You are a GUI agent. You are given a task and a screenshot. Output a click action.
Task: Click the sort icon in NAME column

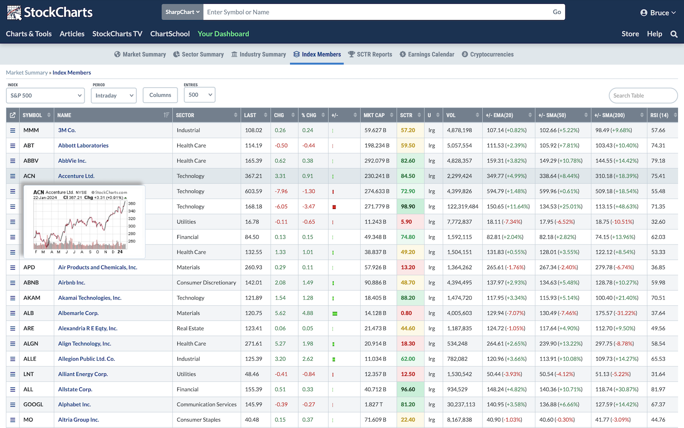pyautogui.click(x=166, y=115)
